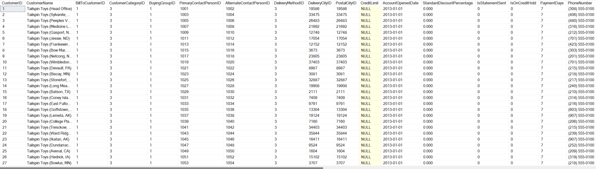The height and width of the screenshot is (169, 596).
Task: Select the Tailspin Toys (Sylvanite, ... cell
Action: (50, 15)
